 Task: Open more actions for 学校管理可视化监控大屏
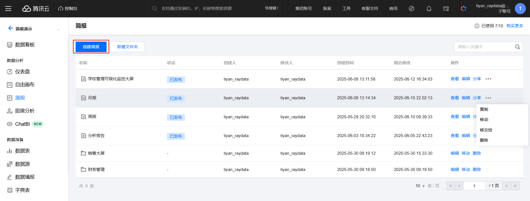[488, 79]
